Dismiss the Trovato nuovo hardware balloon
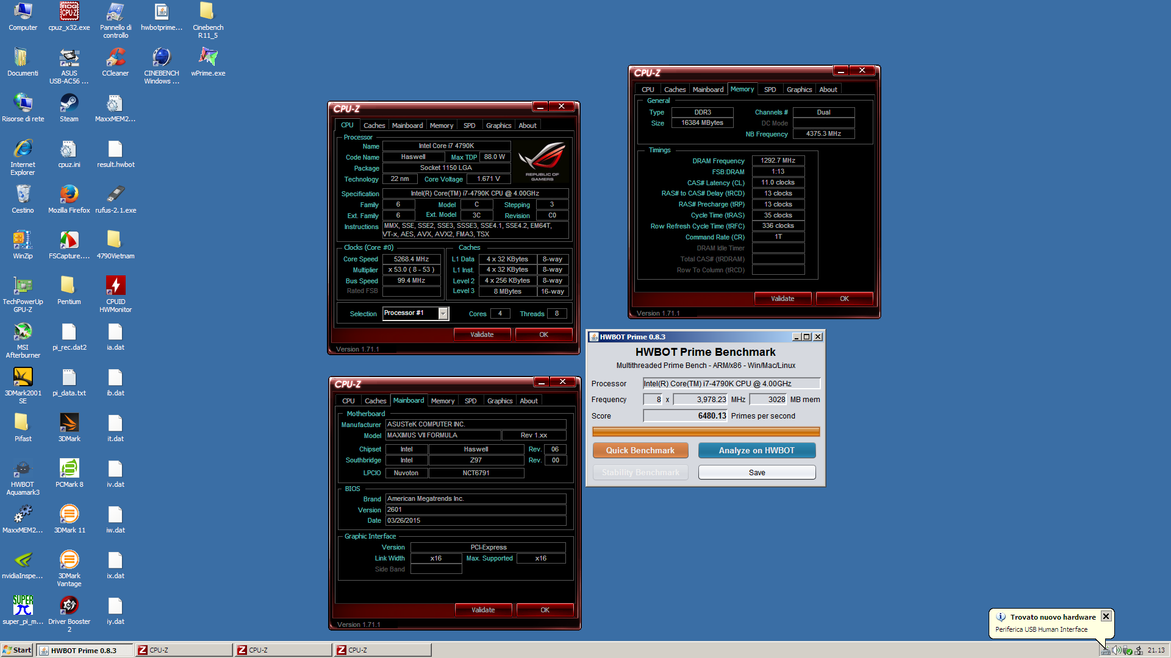The width and height of the screenshot is (1171, 658). click(x=1106, y=617)
